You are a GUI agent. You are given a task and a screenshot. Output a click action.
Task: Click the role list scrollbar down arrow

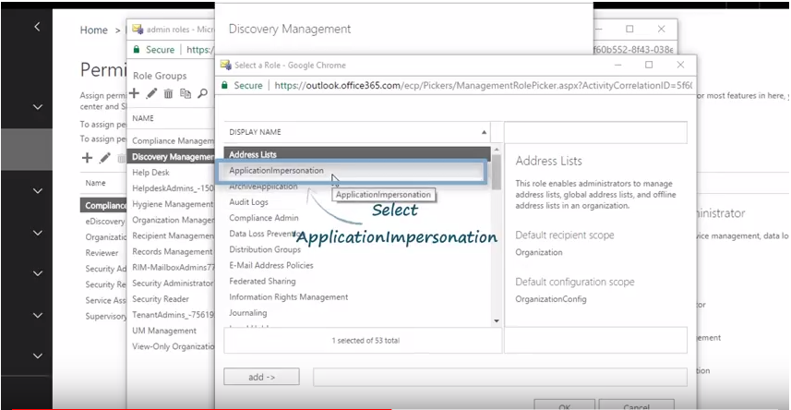click(497, 320)
